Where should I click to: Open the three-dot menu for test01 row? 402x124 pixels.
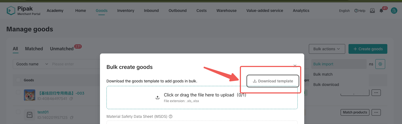click(x=376, y=112)
